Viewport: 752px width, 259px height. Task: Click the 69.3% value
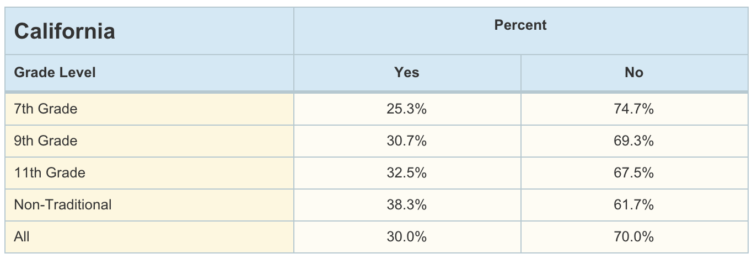point(634,141)
